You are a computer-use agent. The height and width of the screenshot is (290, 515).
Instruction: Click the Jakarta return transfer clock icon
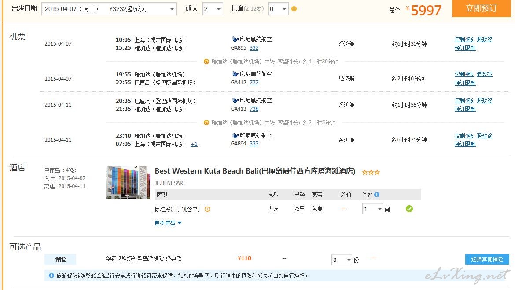tap(206, 123)
